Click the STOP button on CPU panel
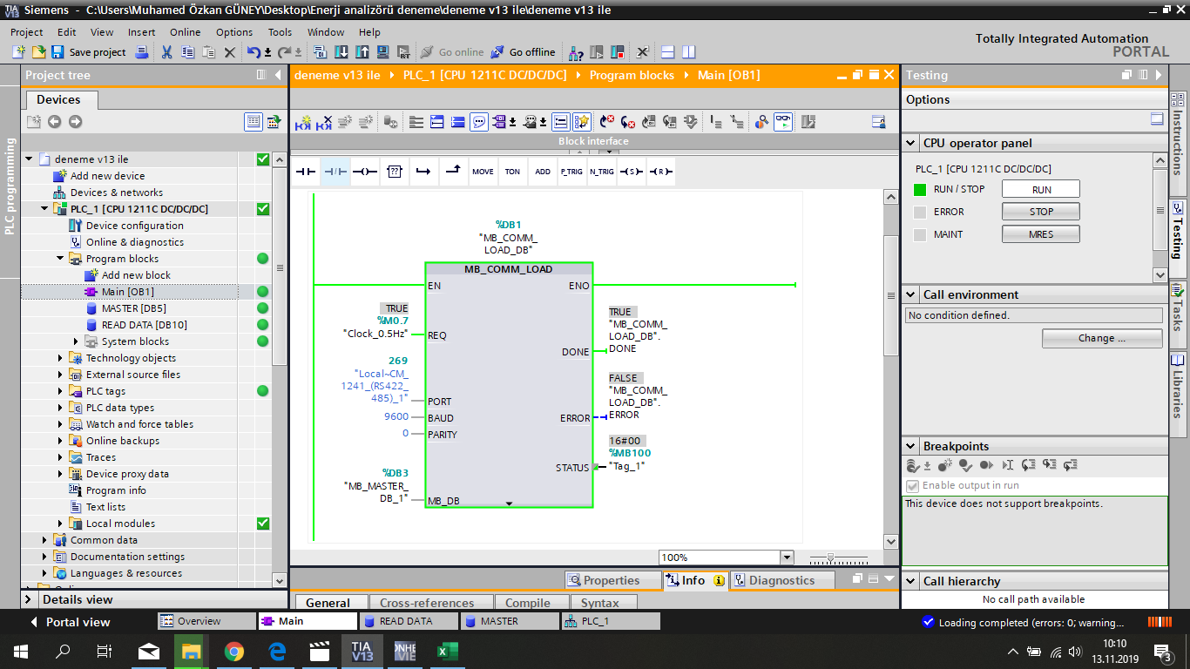 (1041, 212)
